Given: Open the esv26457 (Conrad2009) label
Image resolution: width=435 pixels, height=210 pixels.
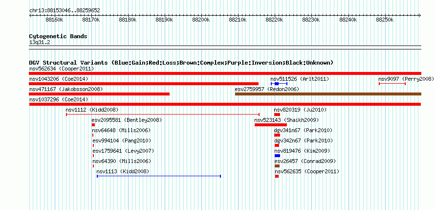Looking at the screenshot, I should (x=305, y=161).
